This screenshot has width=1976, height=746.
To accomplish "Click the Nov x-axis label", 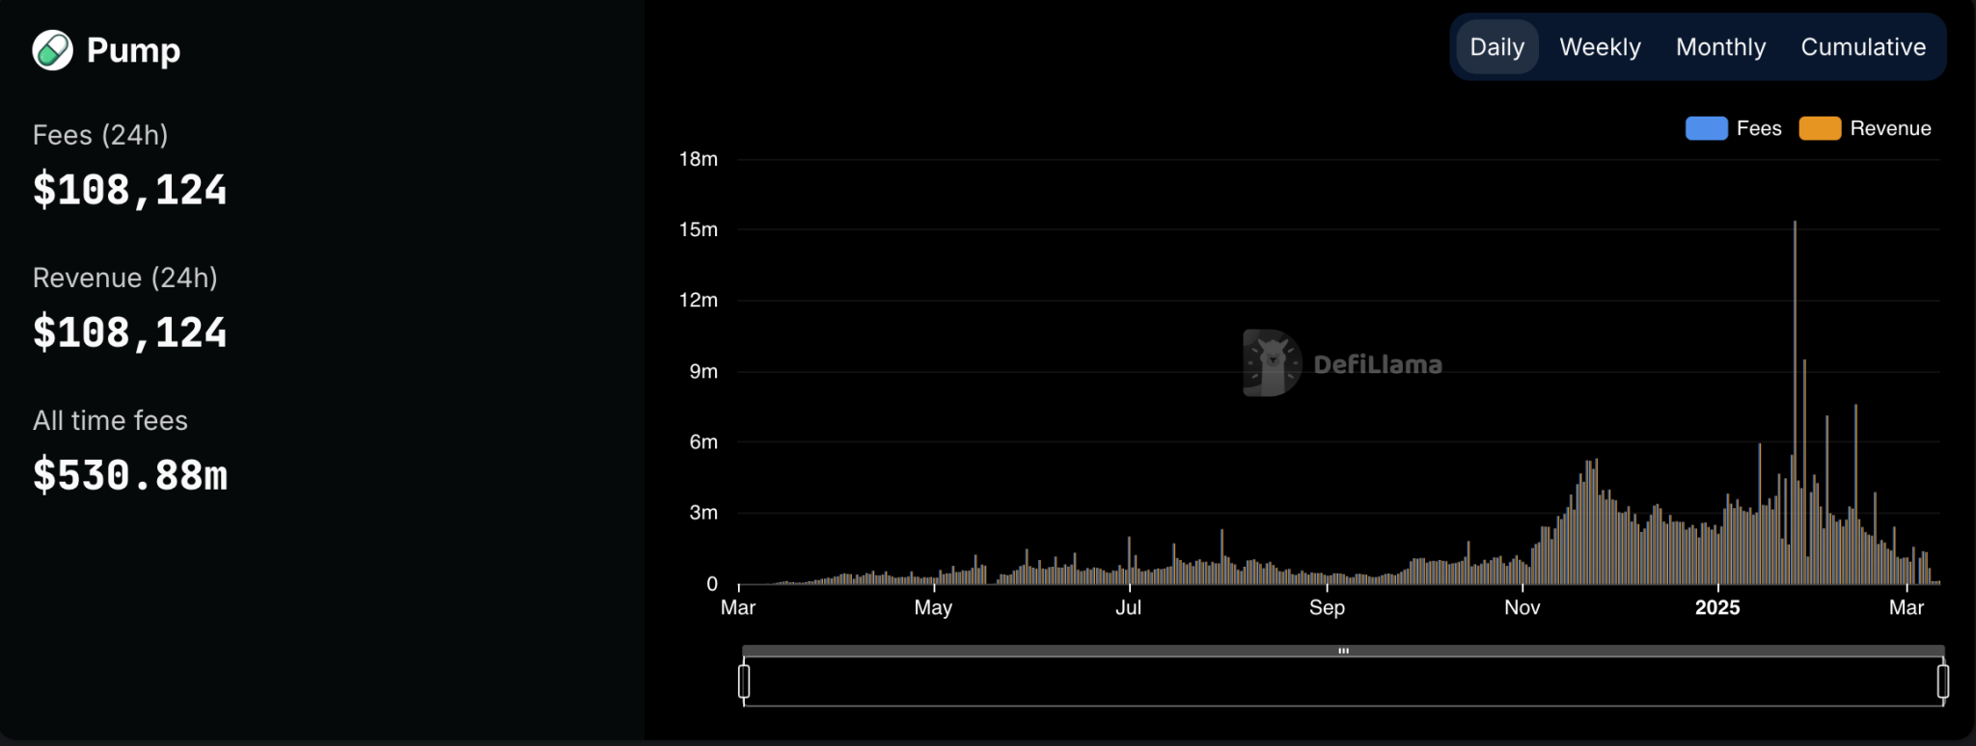I will pos(1522,607).
